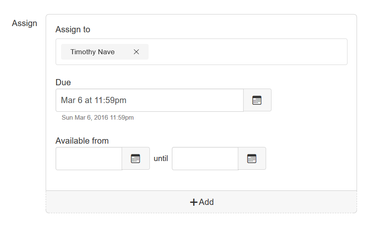Focus the Due date text field

point(149,100)
